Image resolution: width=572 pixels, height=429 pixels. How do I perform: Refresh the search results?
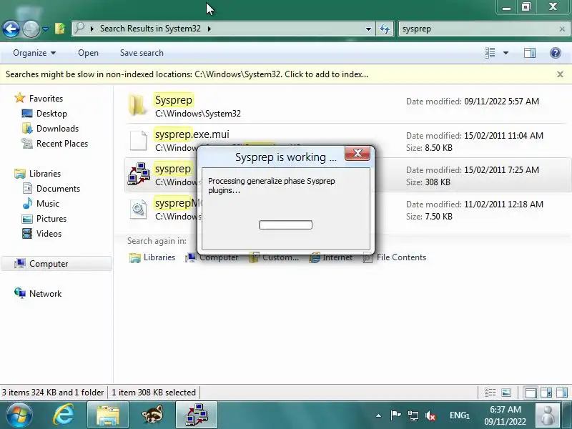click(385, 29)
